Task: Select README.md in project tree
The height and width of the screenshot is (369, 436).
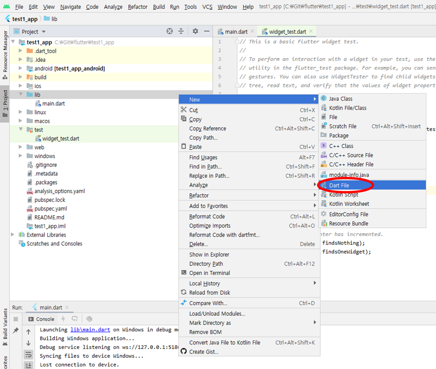Action: click(46, 217)
